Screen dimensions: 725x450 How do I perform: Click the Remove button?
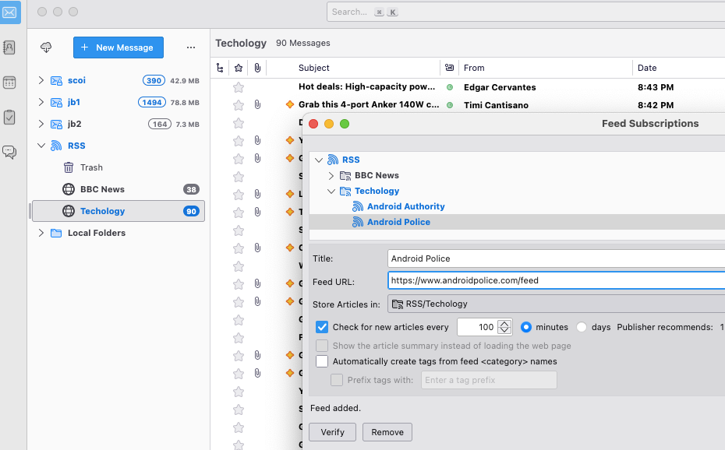point(387,432)
